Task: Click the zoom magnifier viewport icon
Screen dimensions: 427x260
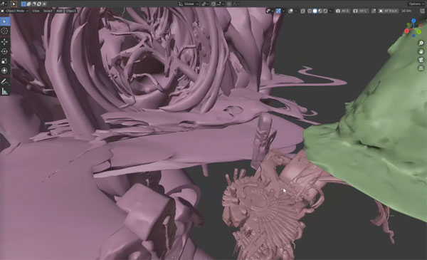Action: [421, 43]
